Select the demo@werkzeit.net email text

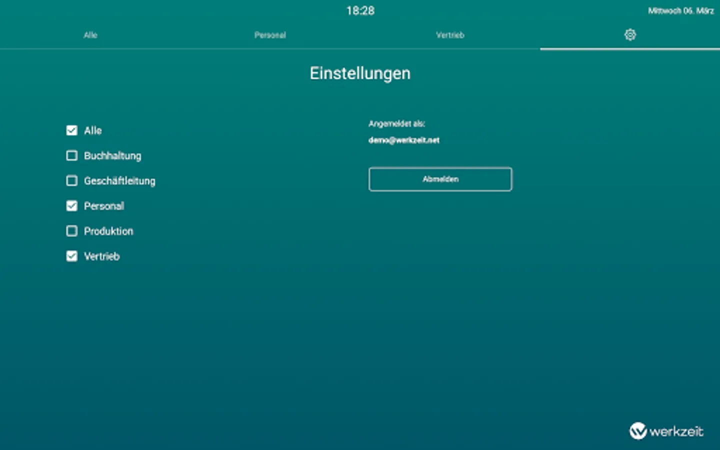(x=404, y=140)
